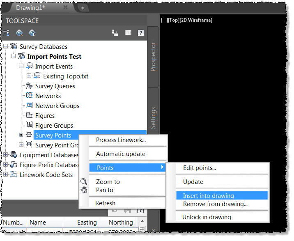Toggle the Survey Points node marker

point(21,135)
